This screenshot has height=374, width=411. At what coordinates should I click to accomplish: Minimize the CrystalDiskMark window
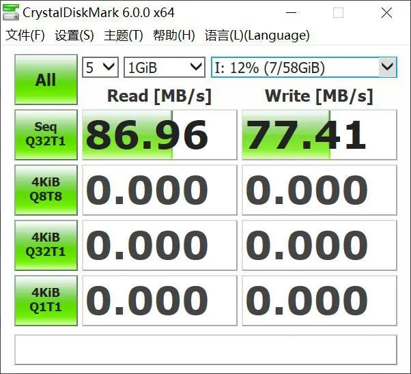point(292,12)
